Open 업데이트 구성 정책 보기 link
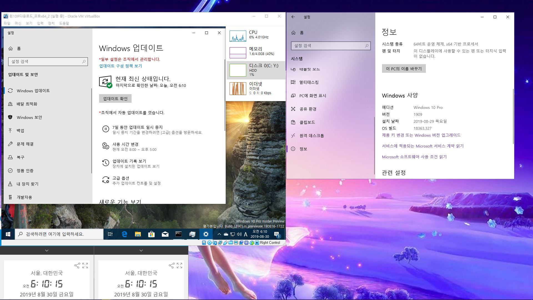The width and height of the screenshot is (533, 300). (120, 66)
